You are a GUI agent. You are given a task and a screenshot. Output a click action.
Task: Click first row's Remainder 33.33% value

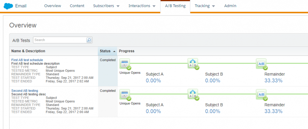point(273,80)
